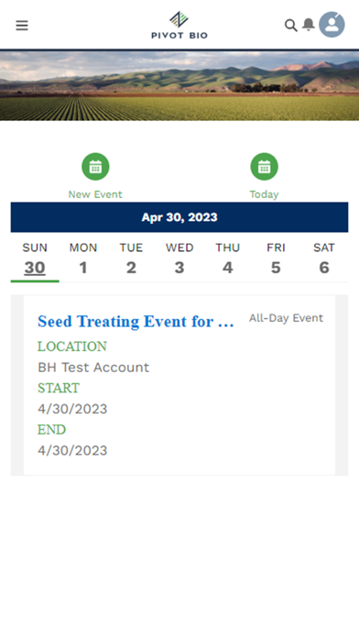Click the search magnifier icon
The height and width of the screenshot is (638, 359).
(290, 26)
